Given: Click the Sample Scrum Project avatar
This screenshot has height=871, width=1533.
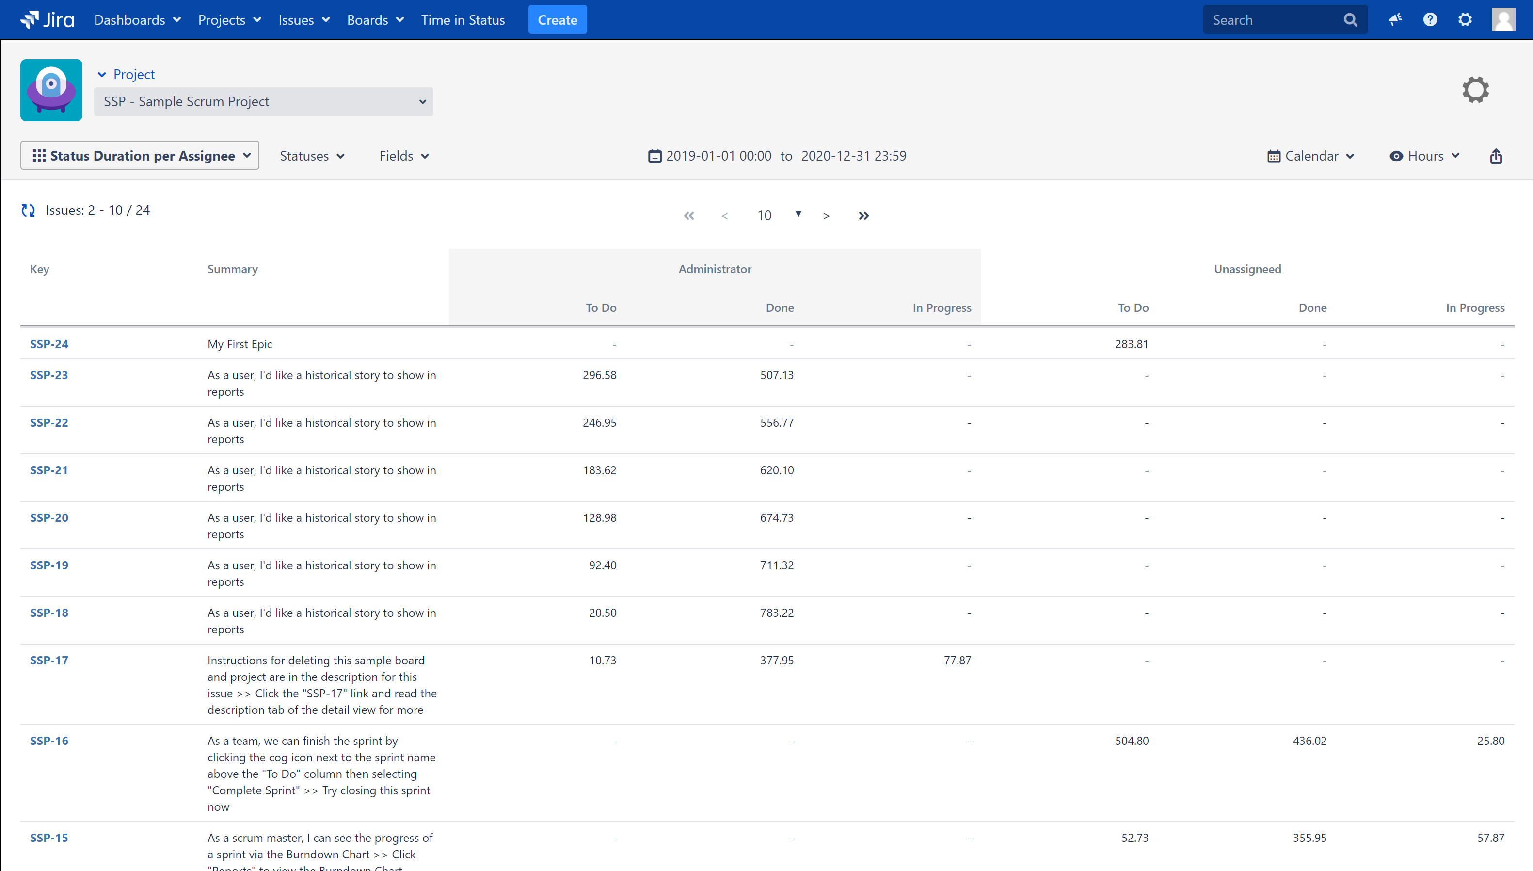Looking at the screenshot, I should [51, 90].
